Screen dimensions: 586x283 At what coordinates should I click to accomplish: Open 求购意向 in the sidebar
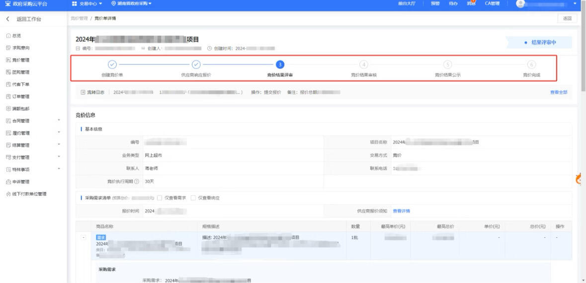tap(18, 48)
